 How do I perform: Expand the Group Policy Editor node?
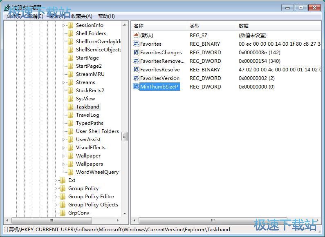tap(56, 197)
